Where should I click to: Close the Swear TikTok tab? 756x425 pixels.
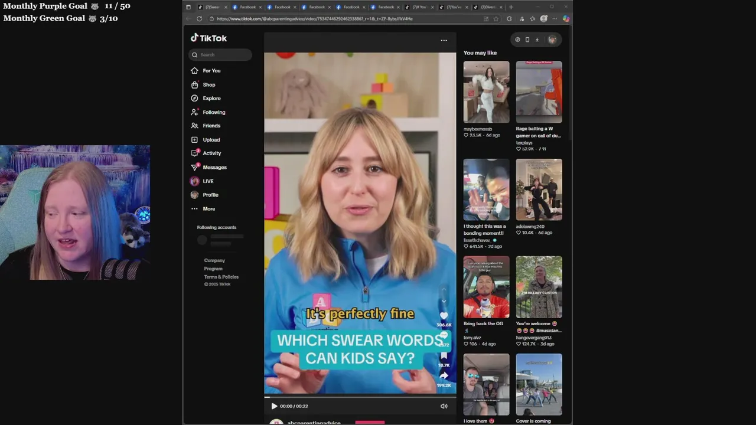pos(226,7)
